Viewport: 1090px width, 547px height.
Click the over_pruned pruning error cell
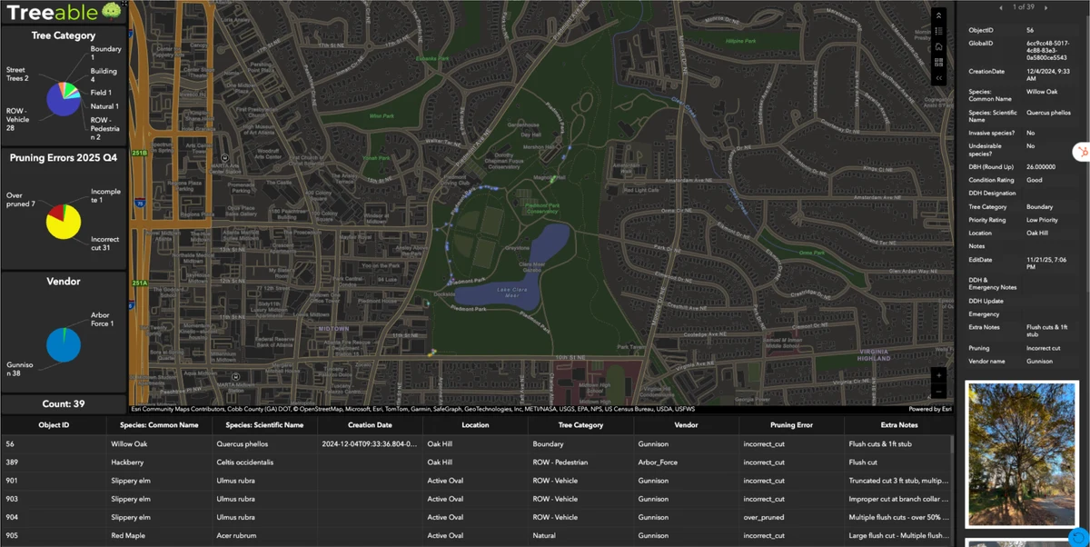coord(791,517)
